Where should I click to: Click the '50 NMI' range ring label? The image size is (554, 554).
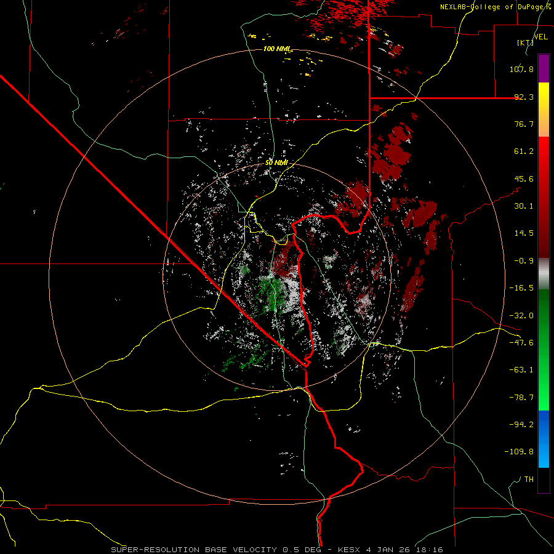[276, 163]
